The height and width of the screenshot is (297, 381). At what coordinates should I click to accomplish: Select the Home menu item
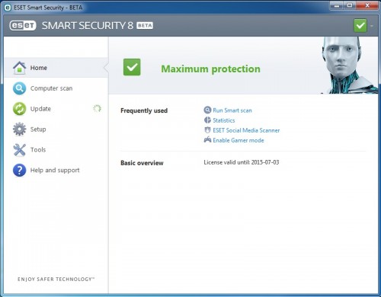pyautogui.click(x=56, y=68)
